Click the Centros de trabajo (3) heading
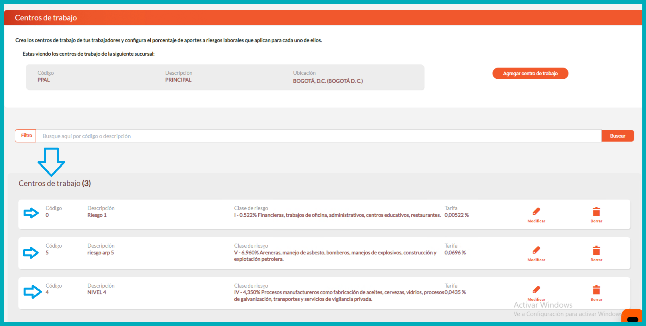The height and width of the screenshot is (326, 646). point(55,184)
